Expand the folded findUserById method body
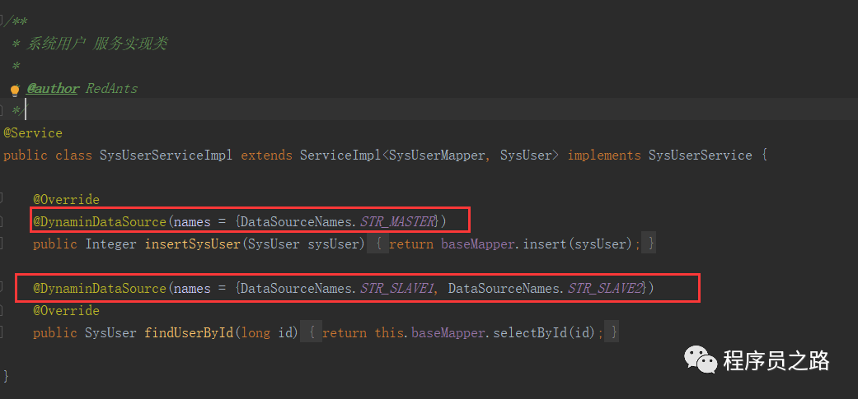Screen dimensions: 858x399 pyautogui.click(x=312, y=332)
